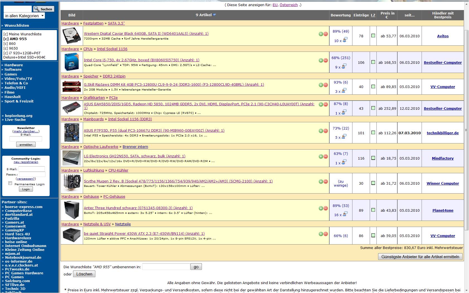Click red minus for Intel Core i5-750
This screenshot has height=293, width=469.
(x=325, y=60)
